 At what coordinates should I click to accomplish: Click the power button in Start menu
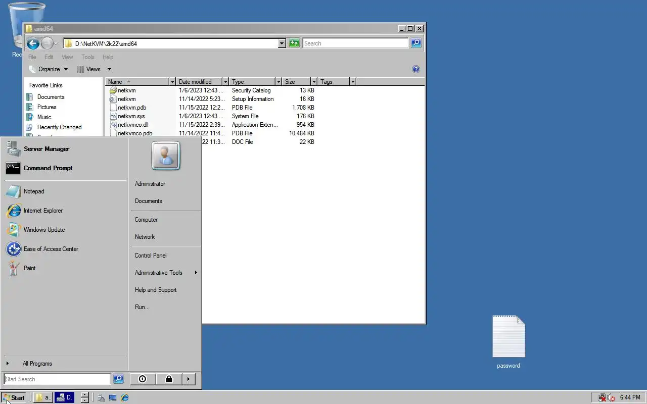[x=143, y=379]
